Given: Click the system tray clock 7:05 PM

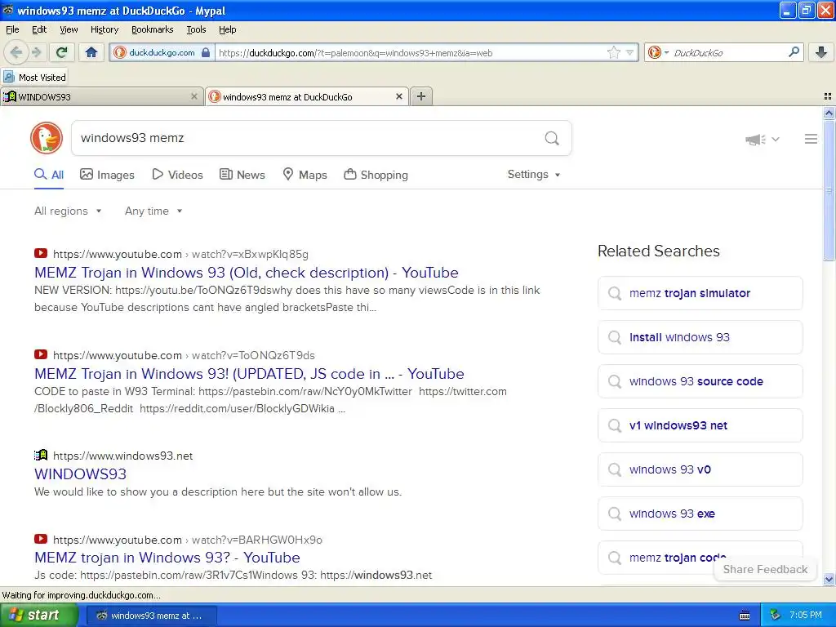Looking at the screenshot, I should pos(806,615).
